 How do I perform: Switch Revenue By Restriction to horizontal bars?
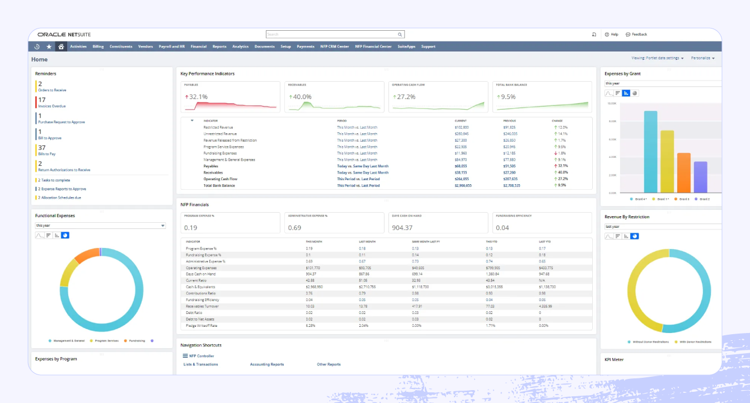(x=618, y=236)
